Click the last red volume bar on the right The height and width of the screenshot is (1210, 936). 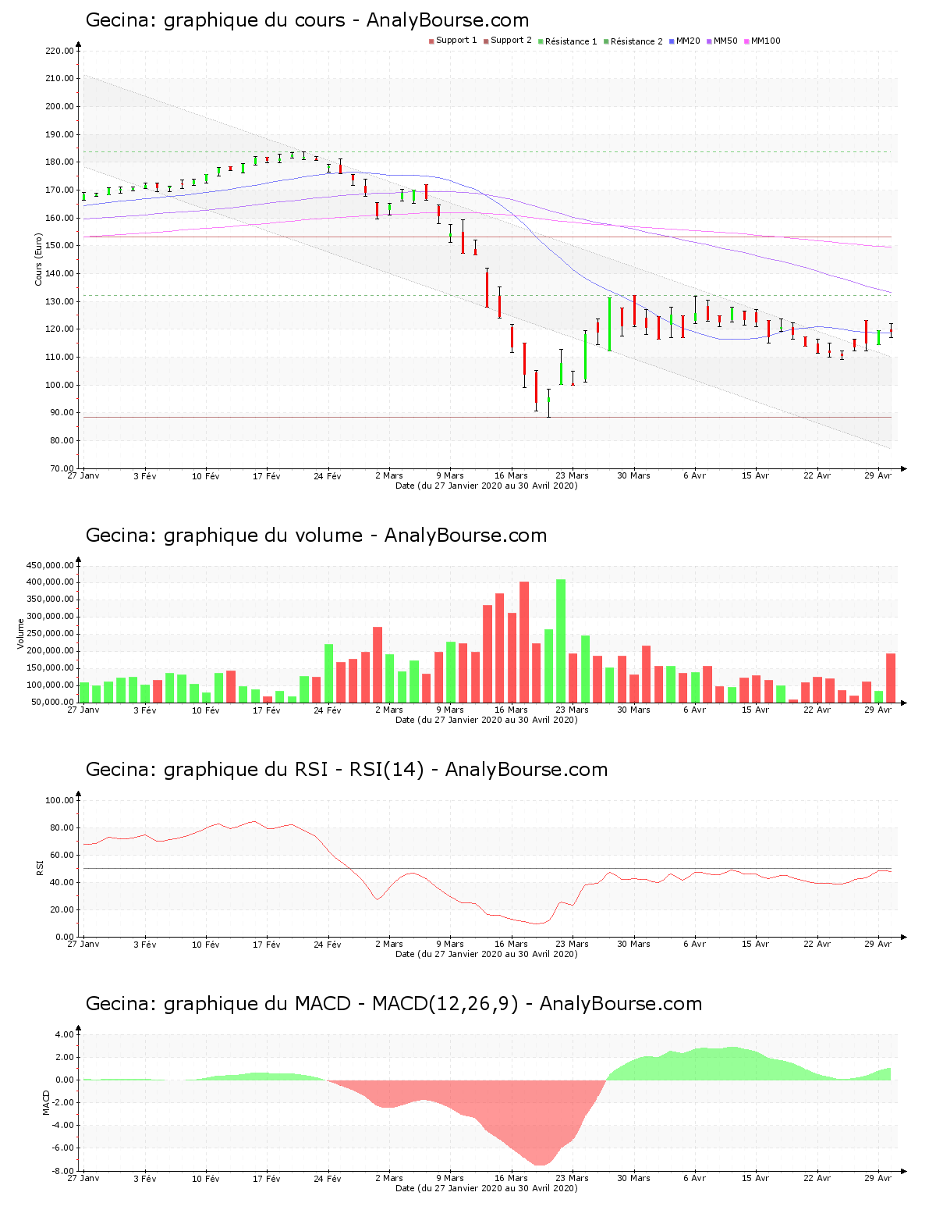pos(891,678)
